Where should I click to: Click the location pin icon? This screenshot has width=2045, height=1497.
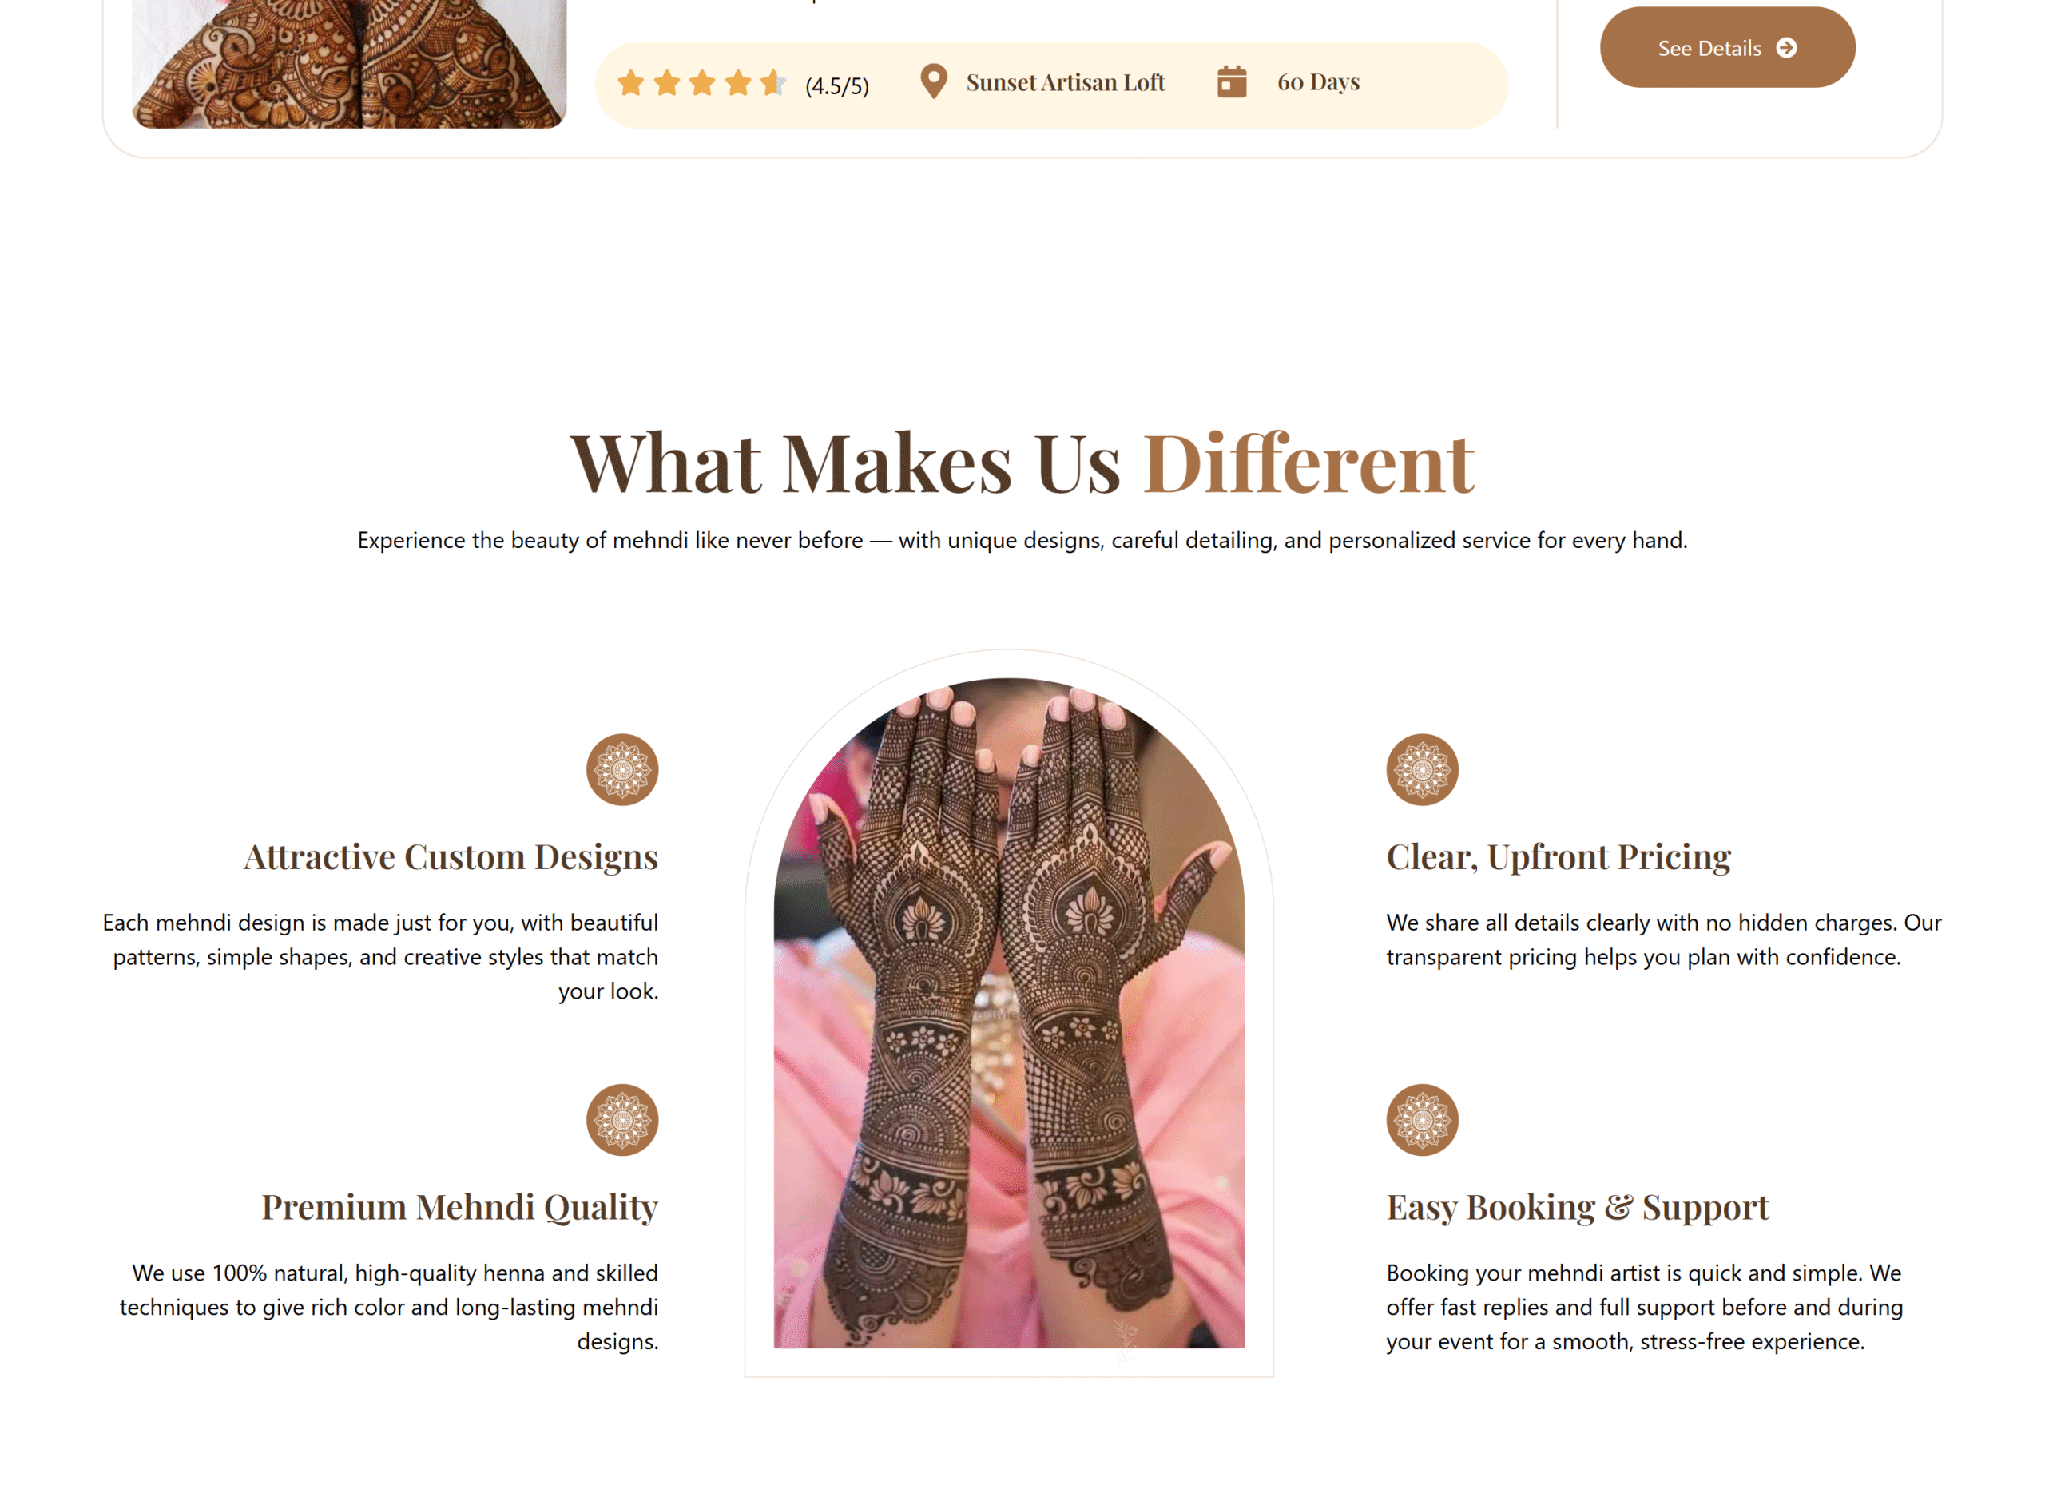(x=933, y=81)
